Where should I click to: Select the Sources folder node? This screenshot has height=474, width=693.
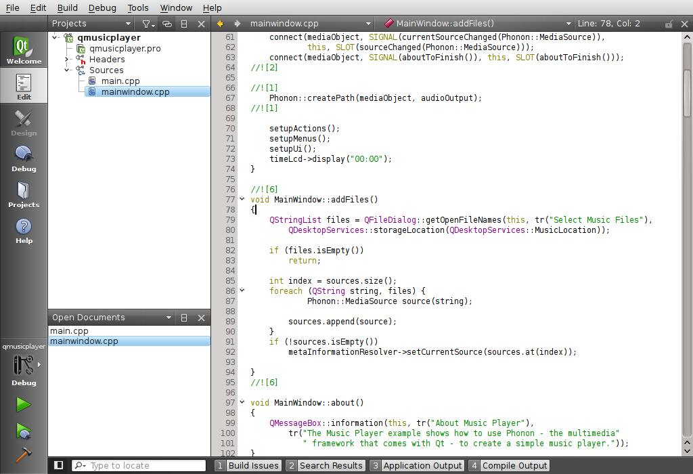pyautogui.click(x=106, y=70)
